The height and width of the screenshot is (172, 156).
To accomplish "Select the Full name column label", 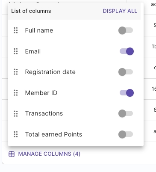I will [39, 30].
